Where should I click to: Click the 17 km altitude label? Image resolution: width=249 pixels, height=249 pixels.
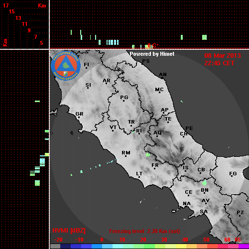(x=6, y=5)
